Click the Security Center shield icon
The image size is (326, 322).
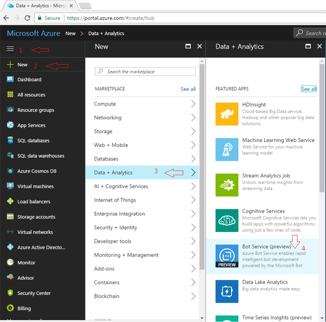pyautogui.click(x=10, y=293)
